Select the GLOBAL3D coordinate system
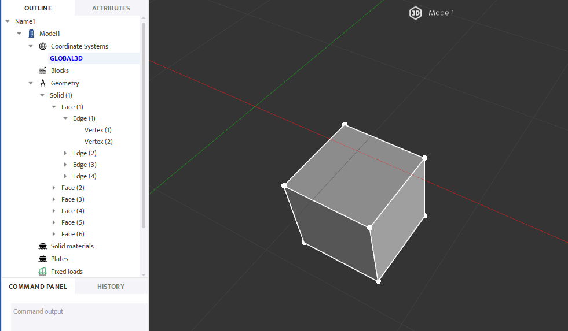The height and width of the screenshot is (331, 568). point(66,58)
